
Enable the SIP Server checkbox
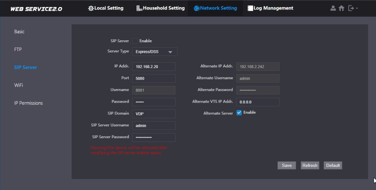click(135, 41)
